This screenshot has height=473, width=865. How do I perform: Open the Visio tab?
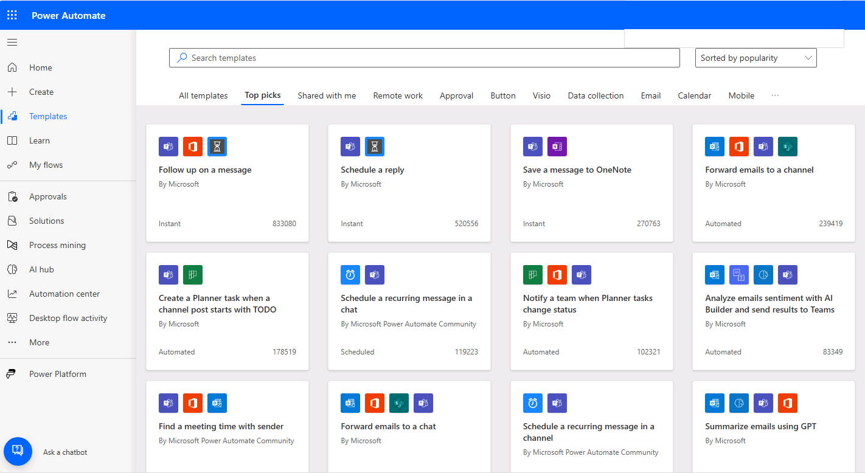[541, 95]
